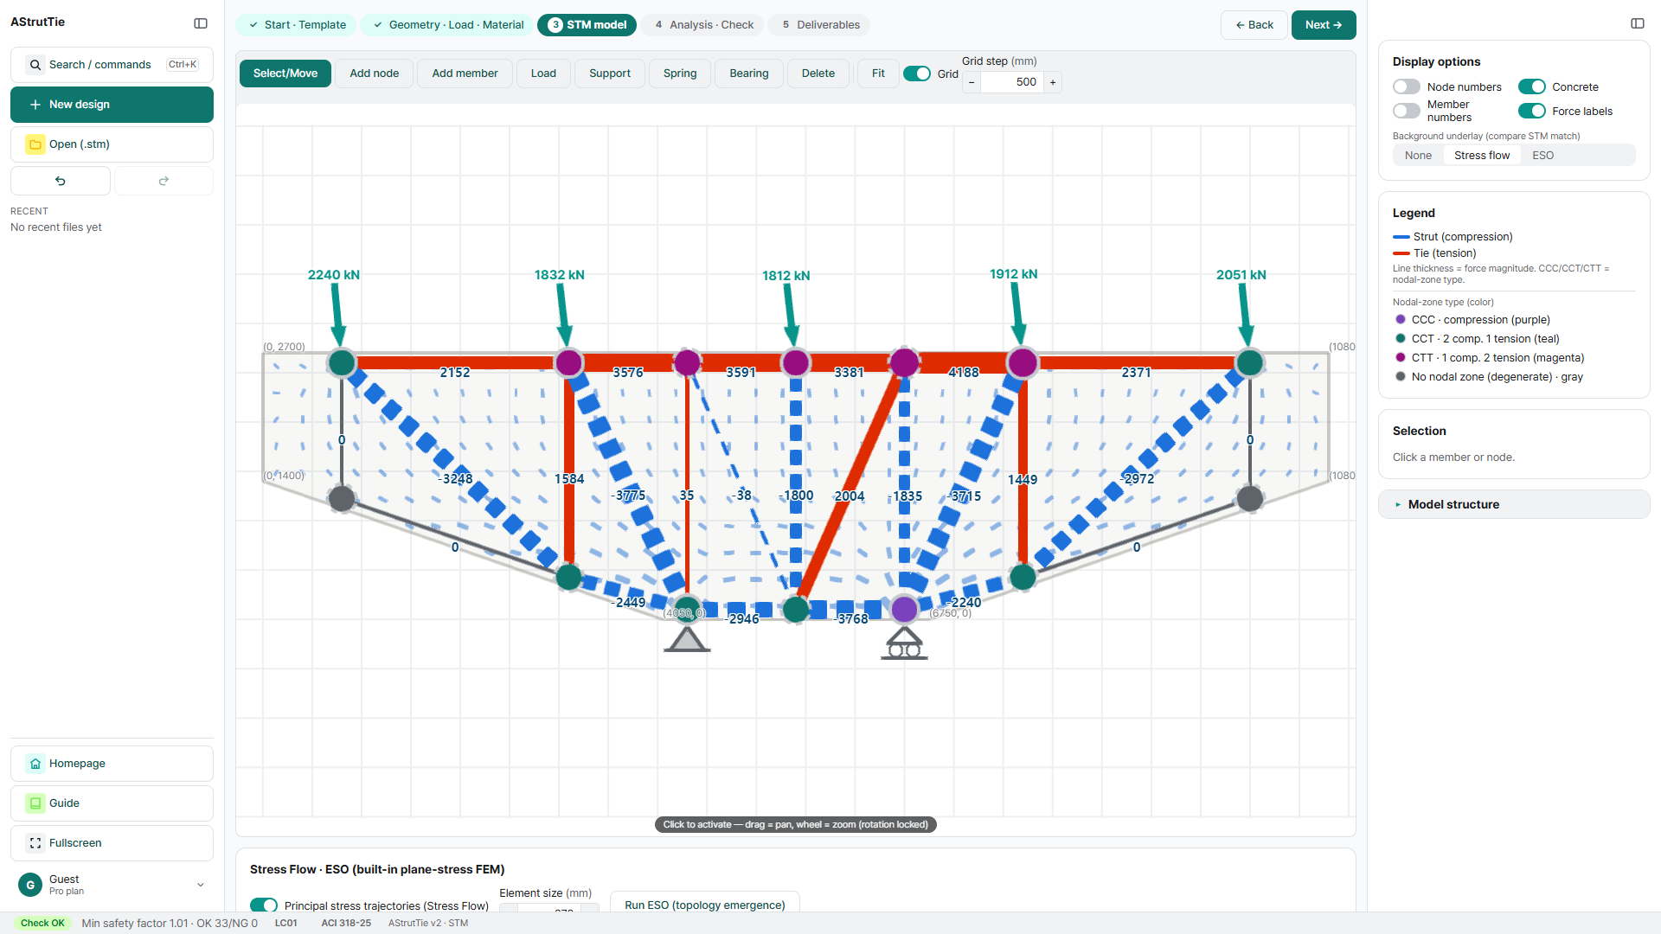Click the 1832 kN load arrow
The width and height of the screenshot is (1661, 934).
[563, 315]
